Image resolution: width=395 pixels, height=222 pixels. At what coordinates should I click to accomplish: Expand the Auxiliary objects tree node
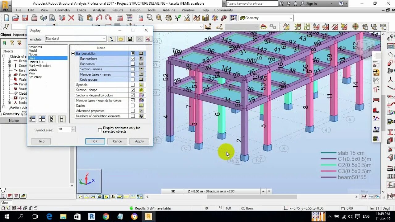4,107
